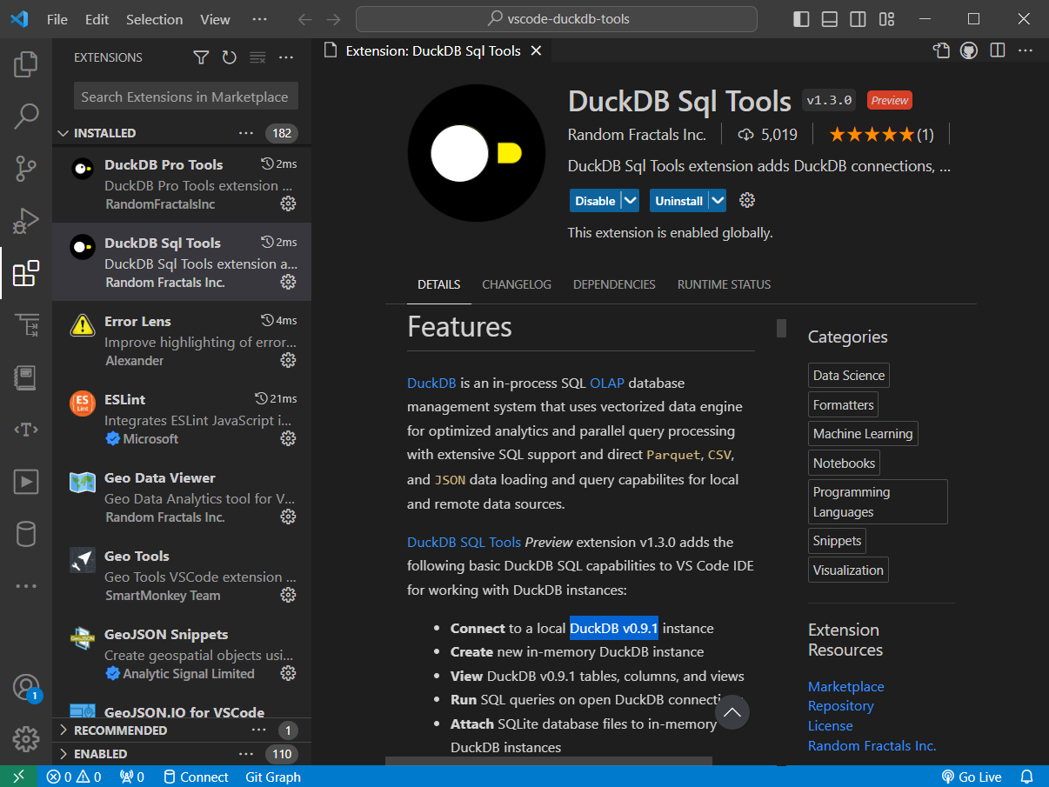Close the DuckDB Sql Tools extension tab

click(x=536, y=50)
